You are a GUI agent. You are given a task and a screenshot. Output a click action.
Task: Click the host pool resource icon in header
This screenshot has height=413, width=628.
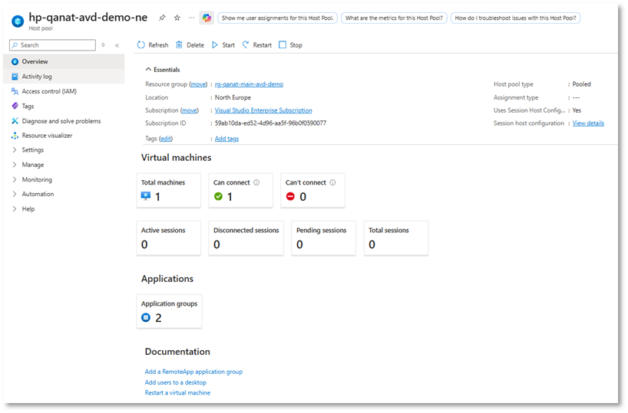point(18,21)
